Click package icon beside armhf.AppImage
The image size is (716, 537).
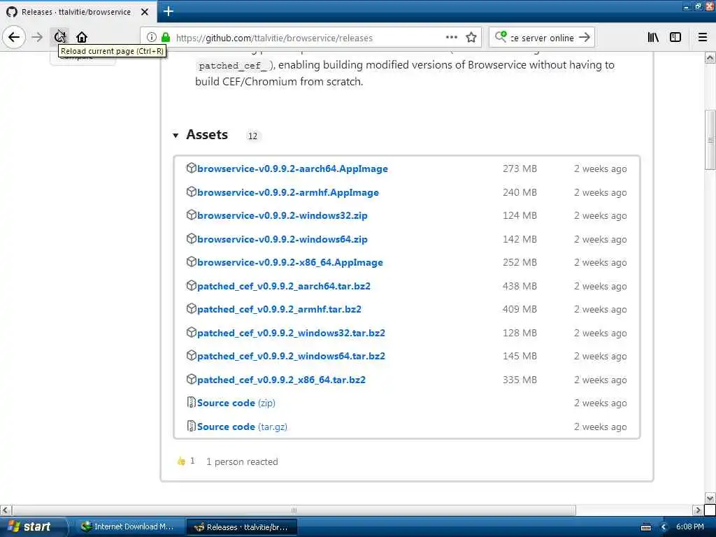(192, 192)
